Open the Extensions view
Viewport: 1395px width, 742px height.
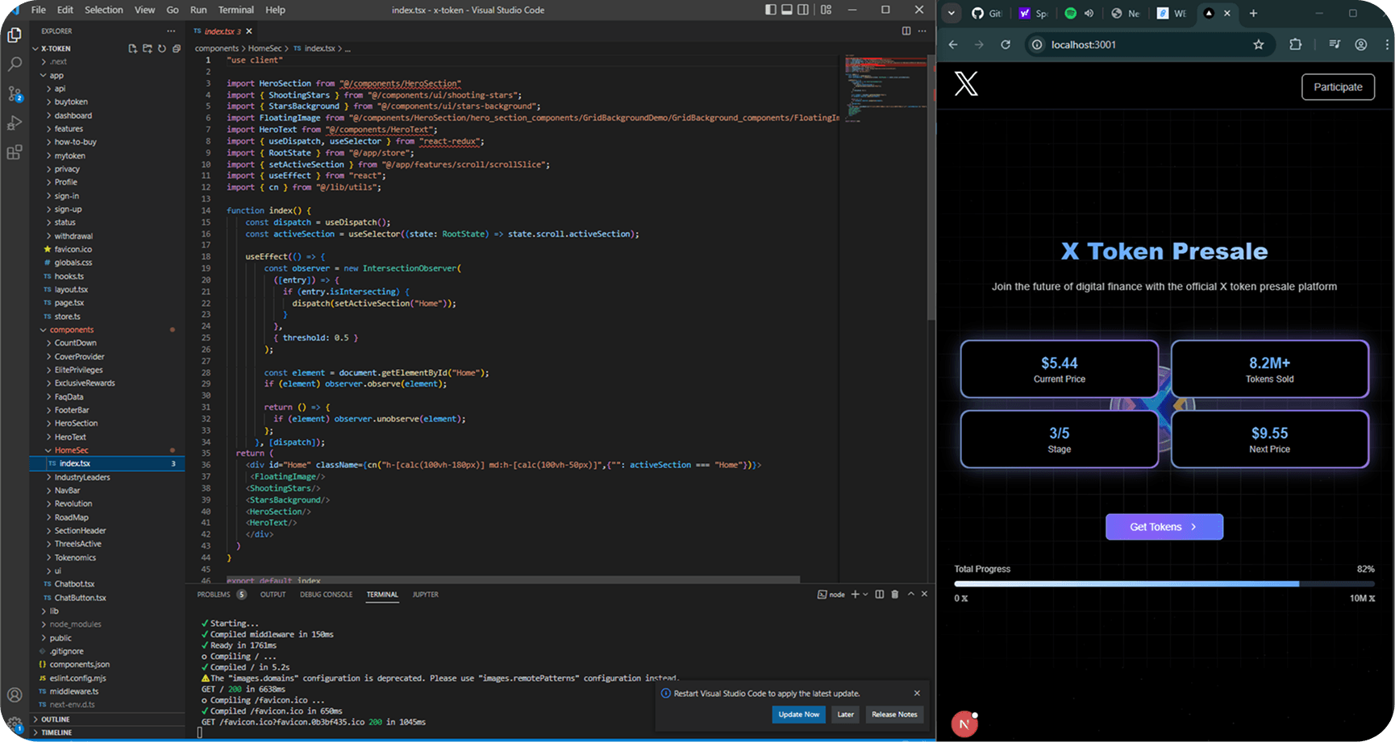(15, 152)
